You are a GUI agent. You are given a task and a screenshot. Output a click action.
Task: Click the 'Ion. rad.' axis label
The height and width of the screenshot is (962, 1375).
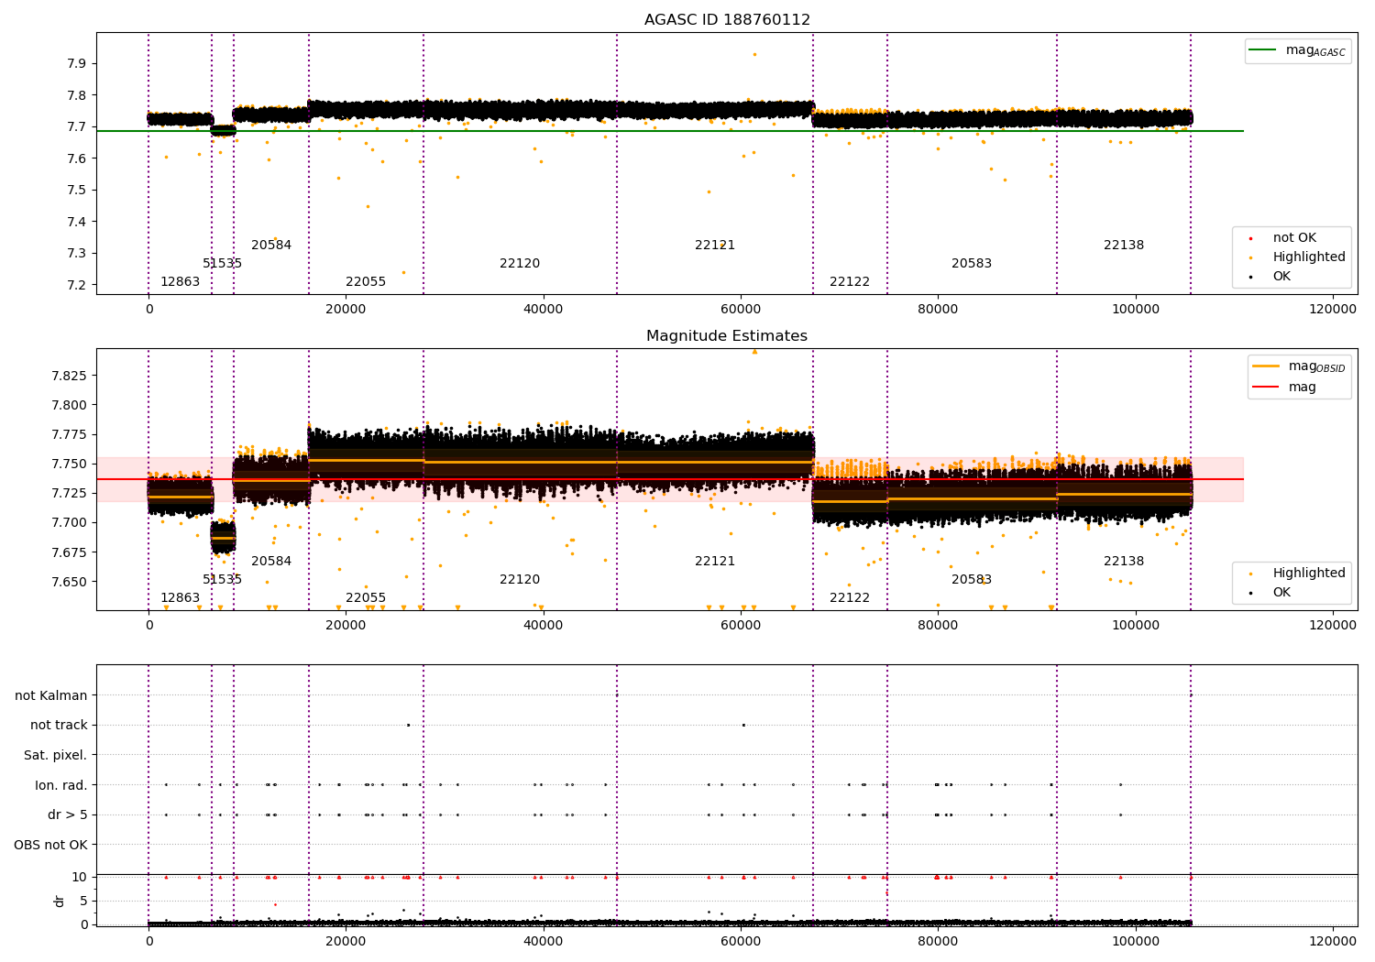tap(61, 786)
